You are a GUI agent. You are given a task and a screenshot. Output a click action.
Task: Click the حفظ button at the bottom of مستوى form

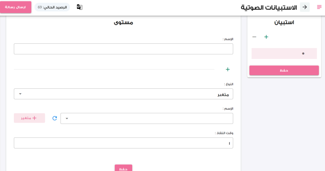click(x=123, y=168)
